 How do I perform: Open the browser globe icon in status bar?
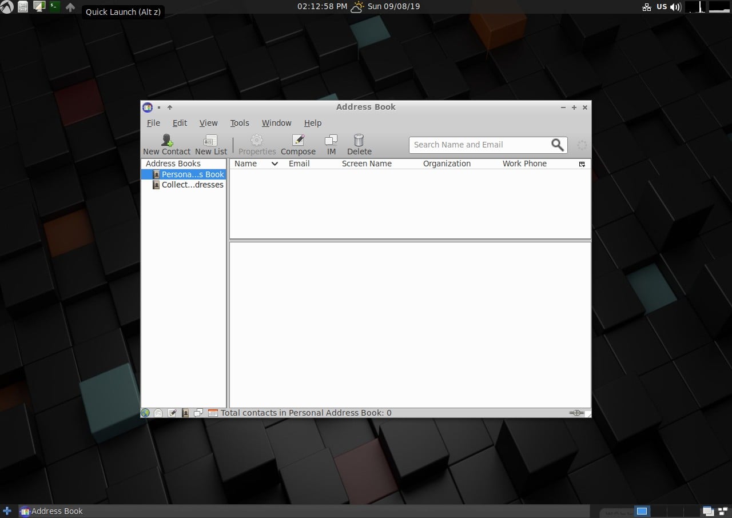[145, 413]
